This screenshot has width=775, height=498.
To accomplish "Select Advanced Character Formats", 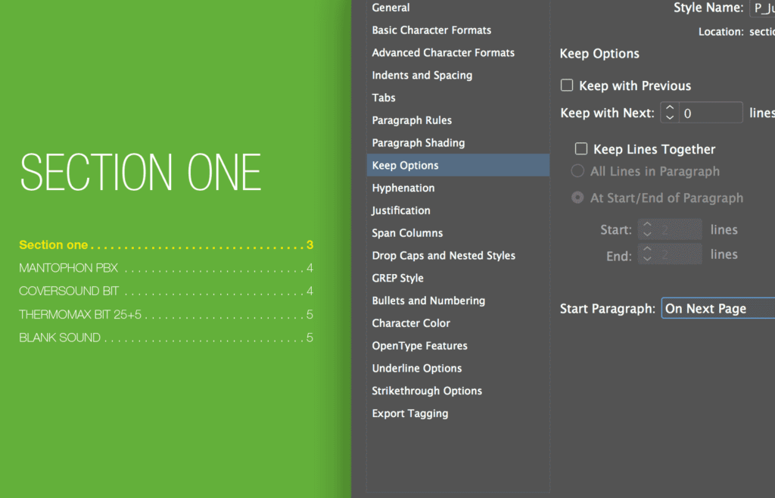I will [443, 52].
